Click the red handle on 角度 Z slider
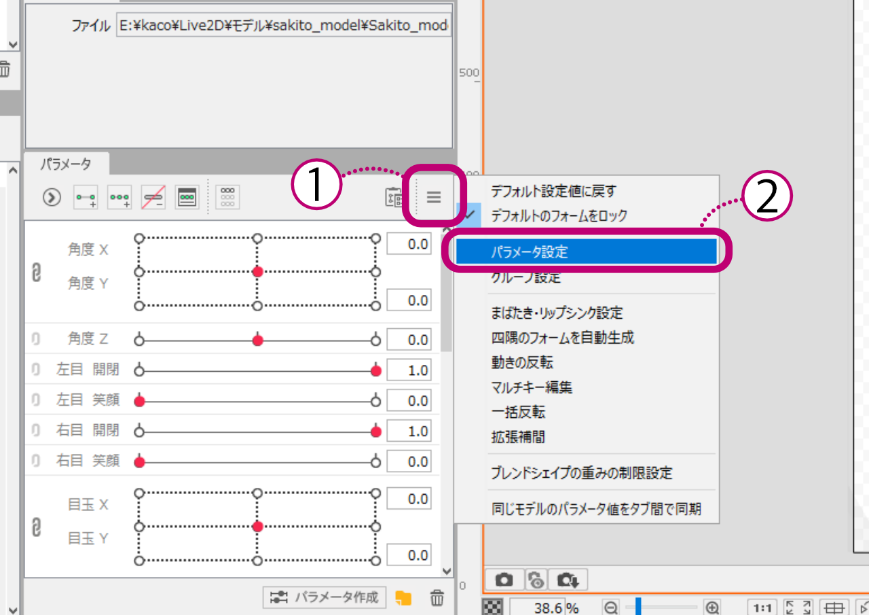 click(x=257, y=340)
